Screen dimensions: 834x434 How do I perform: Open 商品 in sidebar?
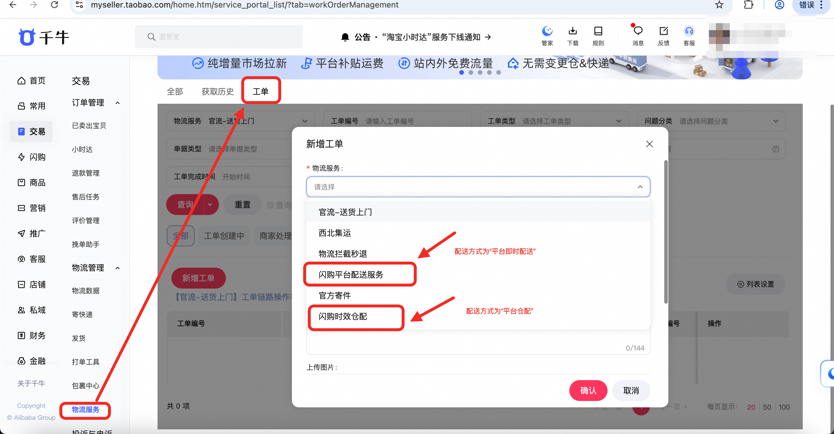click(31, 182)
